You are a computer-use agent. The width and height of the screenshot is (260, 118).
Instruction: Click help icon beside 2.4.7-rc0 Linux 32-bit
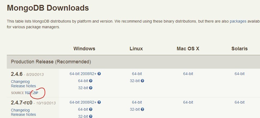[x=142, y=109]
